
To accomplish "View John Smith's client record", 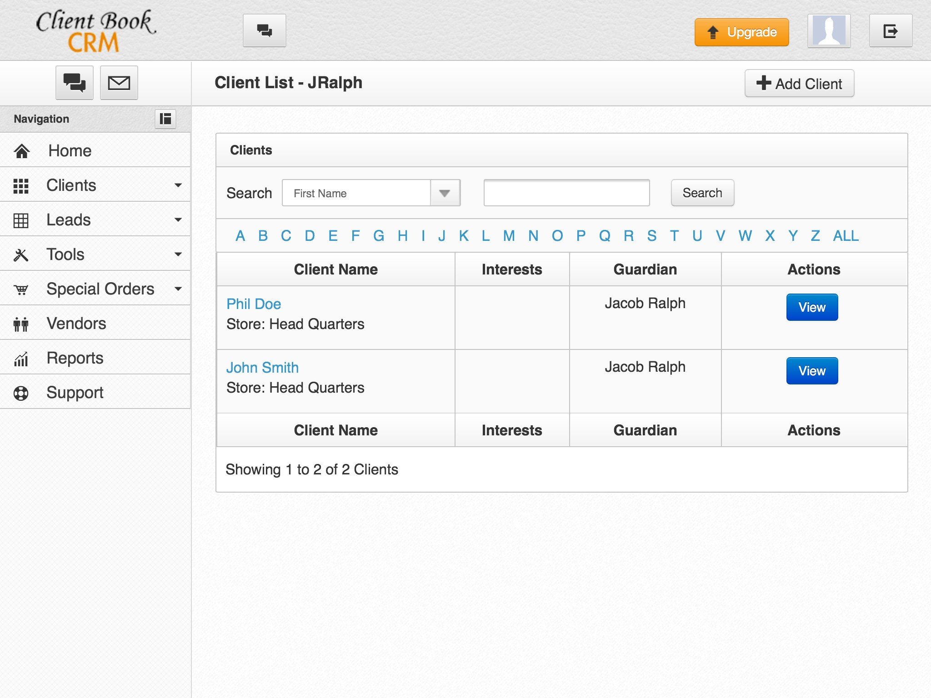I will coord(812,371).
